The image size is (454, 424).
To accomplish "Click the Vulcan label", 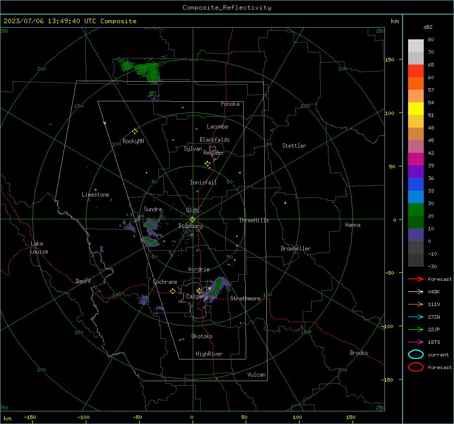I will click(256, 375).
